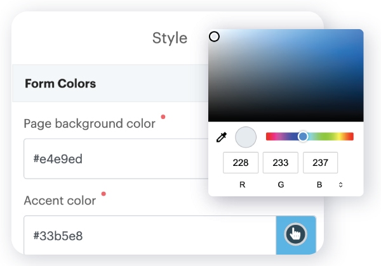
Task: Click the B value field showing 237
Action: (x=321, y=163)
